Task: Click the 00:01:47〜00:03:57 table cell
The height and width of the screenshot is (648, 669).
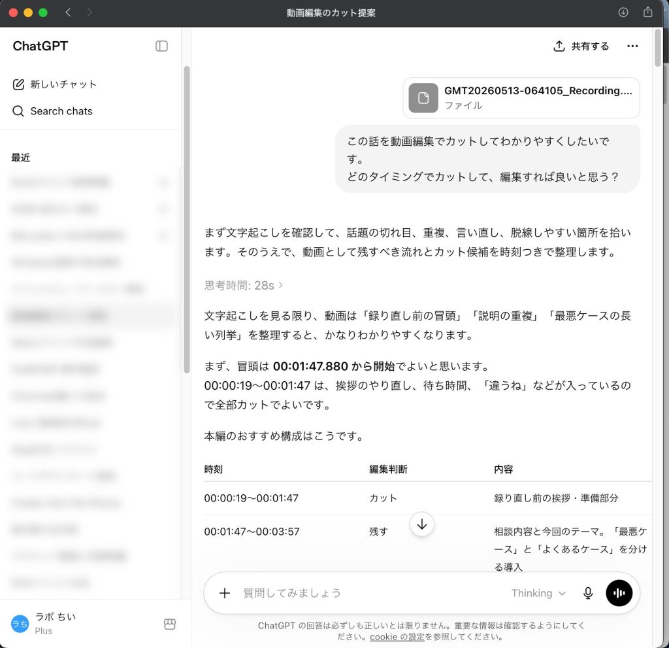Action: (x=252, y=532)
